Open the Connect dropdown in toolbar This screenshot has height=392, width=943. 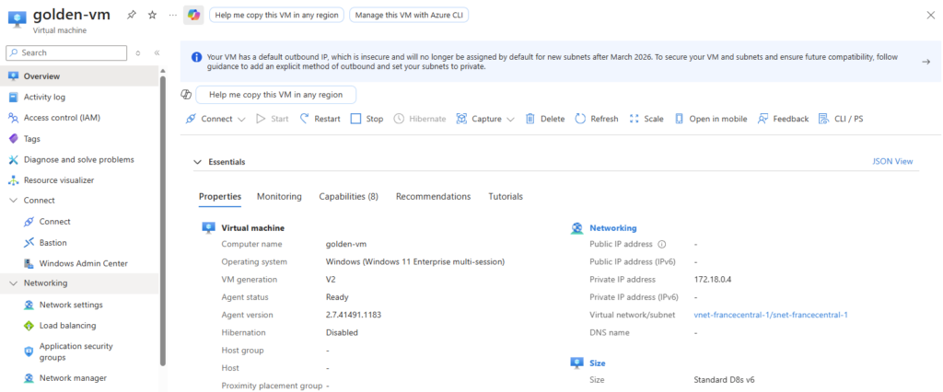coord(215,119)
